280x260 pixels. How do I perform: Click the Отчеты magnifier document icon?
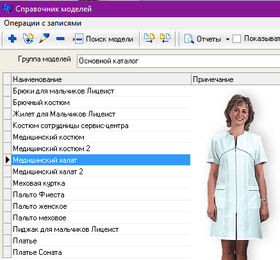click(x=189, y=39)
